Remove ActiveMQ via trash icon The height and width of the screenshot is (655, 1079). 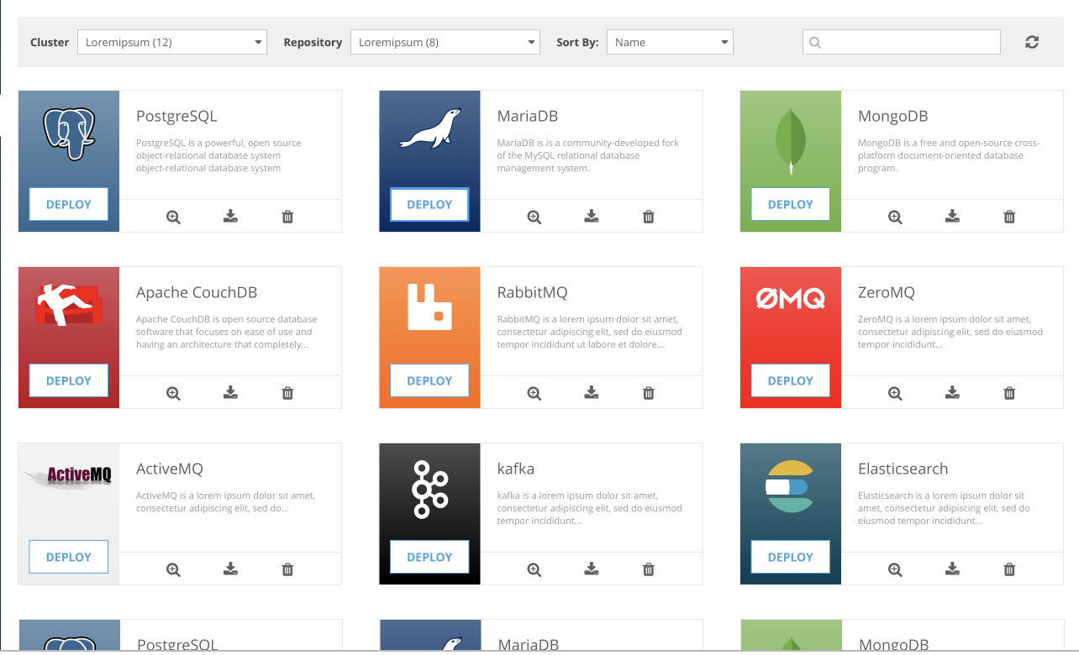tap(287, 569)
